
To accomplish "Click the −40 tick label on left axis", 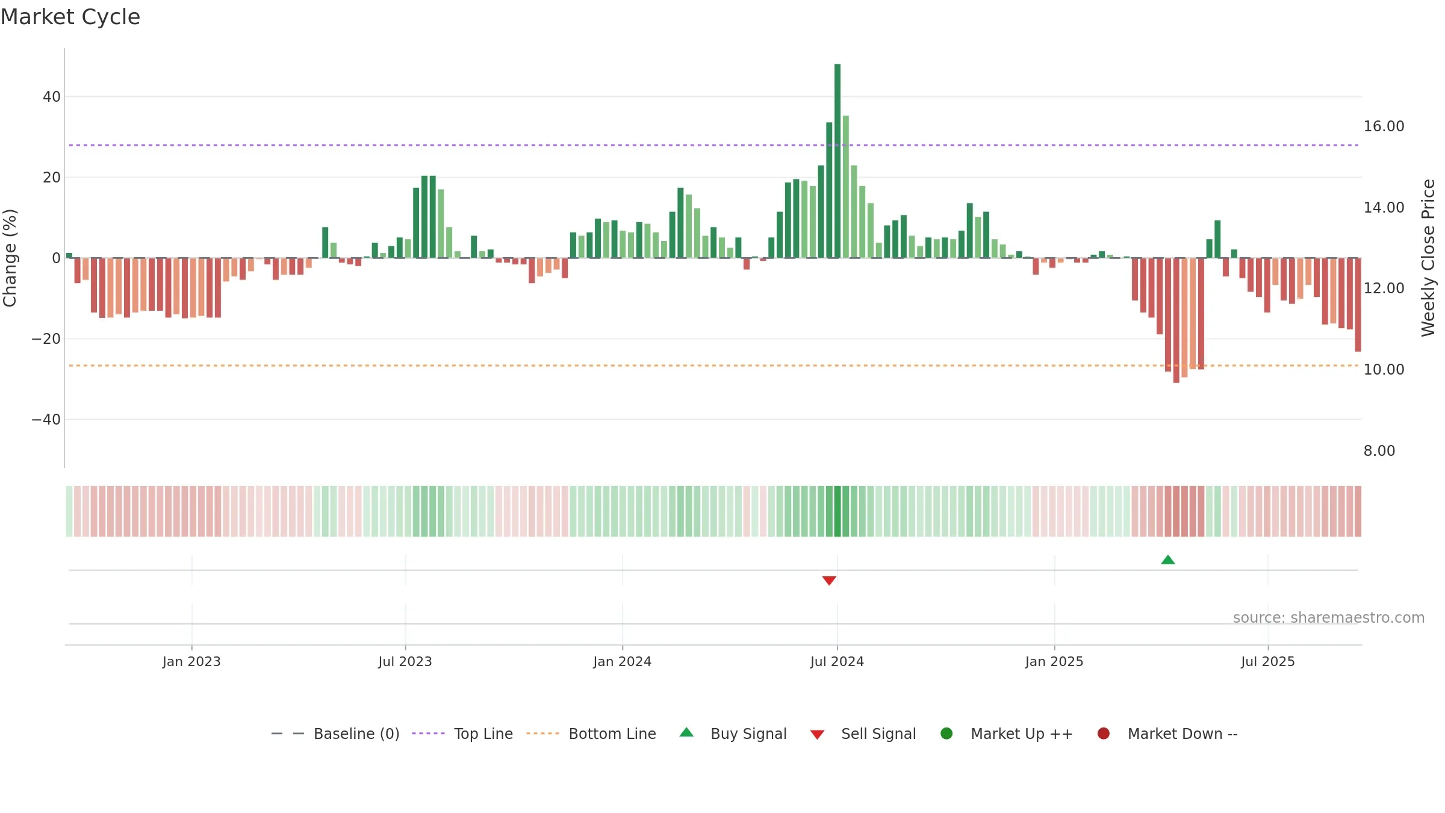I will click(46, 420).
